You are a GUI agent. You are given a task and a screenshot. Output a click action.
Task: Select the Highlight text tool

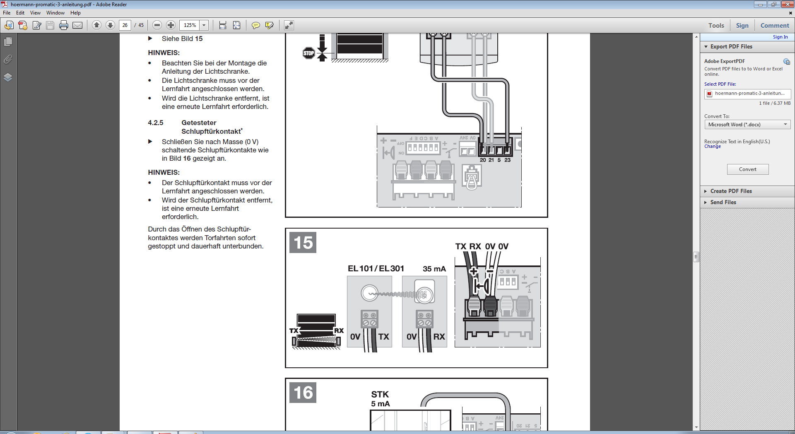270,25
